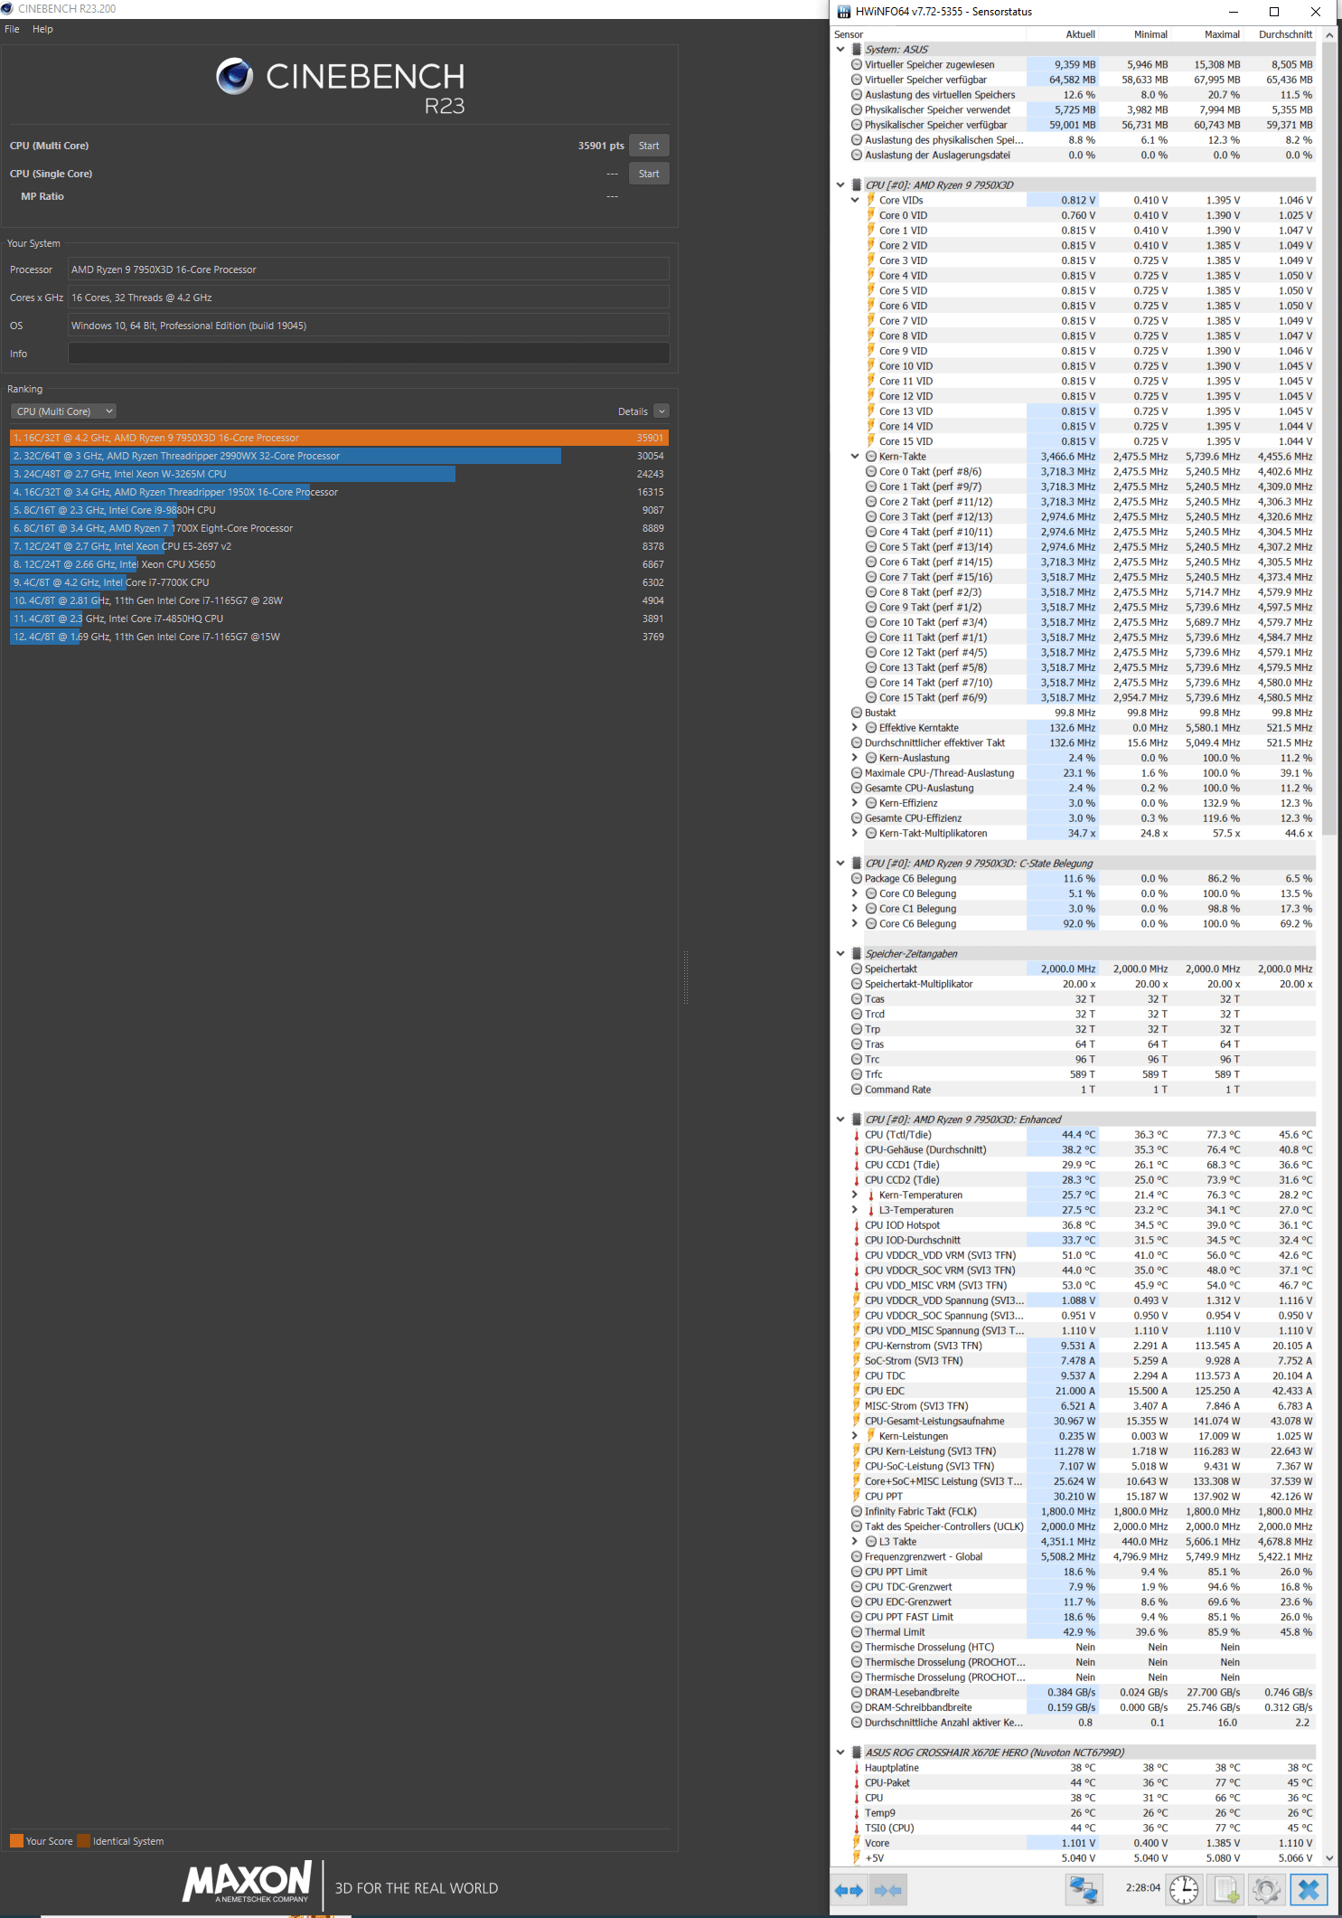Expand the Core C0 Belegung row
This screenshot has width=1342, height=1918.
pyautogui.click(x=855, y=893)
